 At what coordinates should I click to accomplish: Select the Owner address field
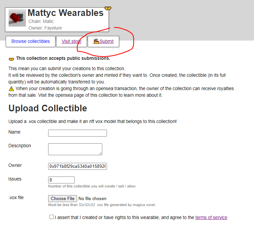tap(77, 166)
